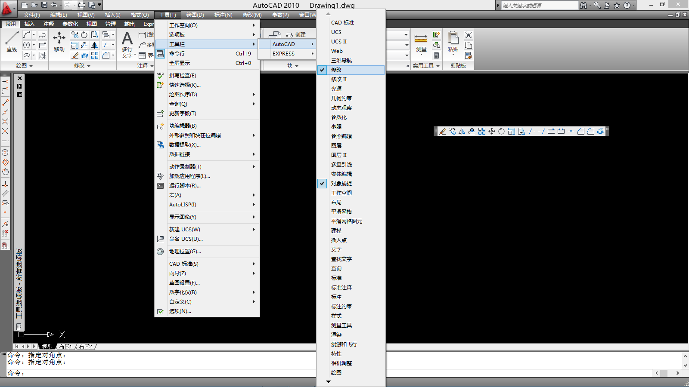The width and height of the screenshot is (689, 387).
Task: Open the arc tool dropdown arrow
Action: tap(34, 35)
